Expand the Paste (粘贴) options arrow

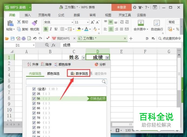14,29
